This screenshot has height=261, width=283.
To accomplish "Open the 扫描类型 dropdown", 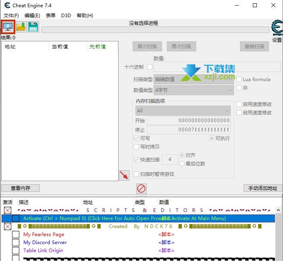I will [194, 80].
